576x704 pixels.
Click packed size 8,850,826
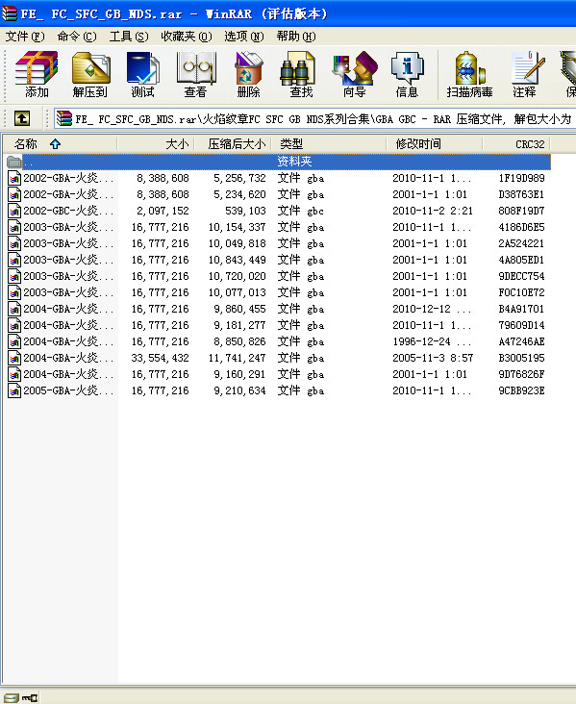[239, 341]
